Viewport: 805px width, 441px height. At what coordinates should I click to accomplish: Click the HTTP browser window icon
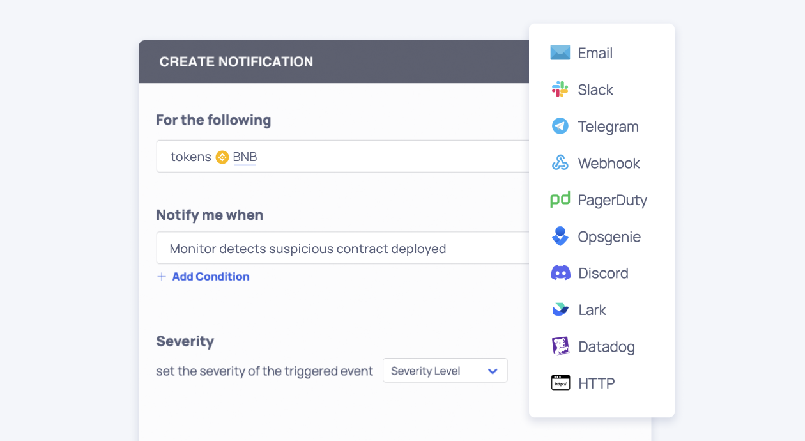(x=560, y=383)
